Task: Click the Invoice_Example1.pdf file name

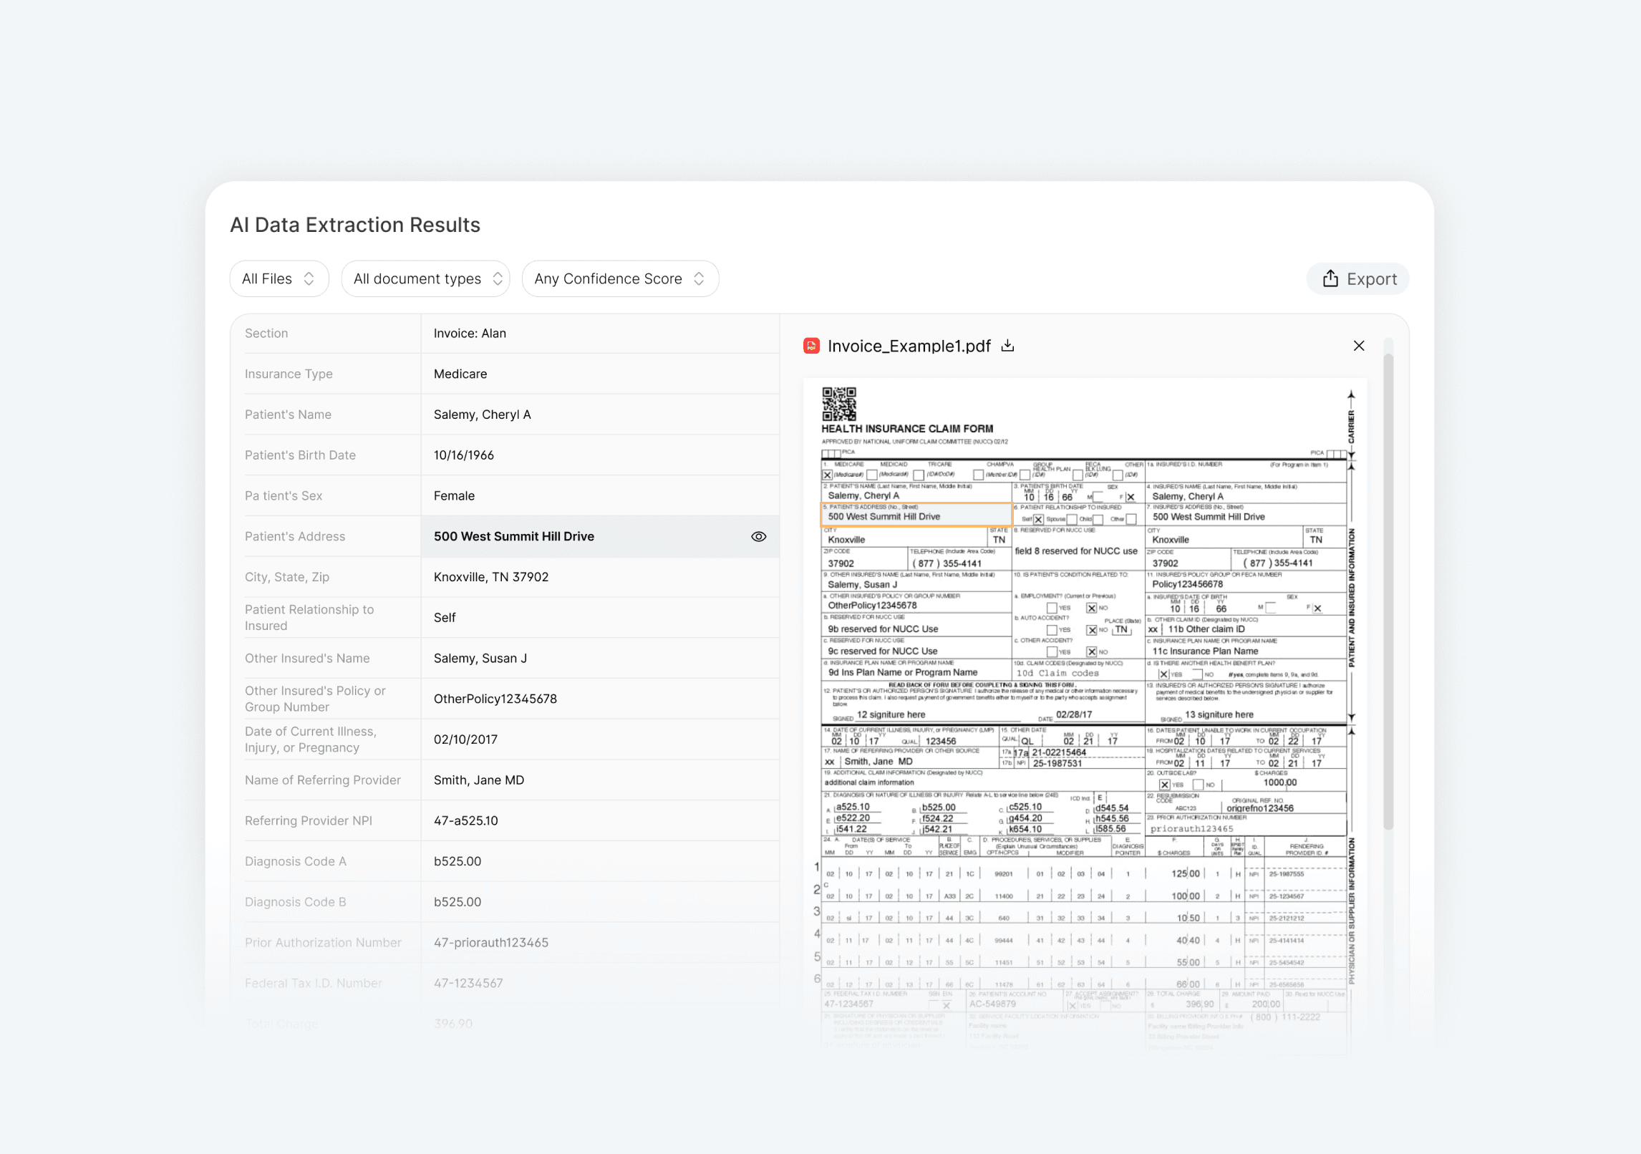Action: point(909,346)
